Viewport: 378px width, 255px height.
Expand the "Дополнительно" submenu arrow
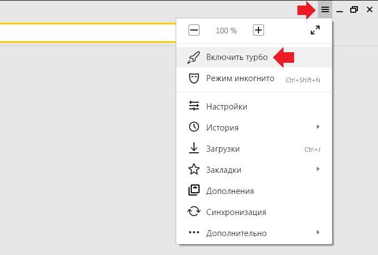point(318,232)
